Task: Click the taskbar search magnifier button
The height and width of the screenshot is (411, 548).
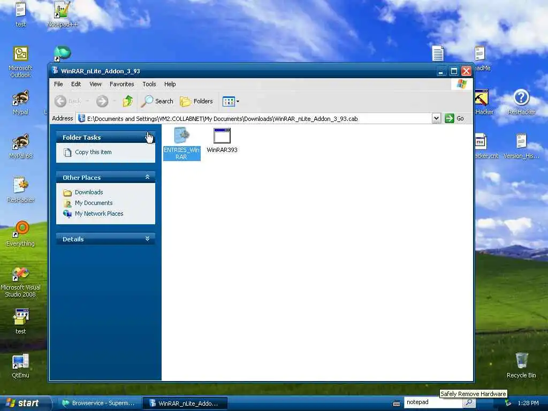Action: [469, 402]
